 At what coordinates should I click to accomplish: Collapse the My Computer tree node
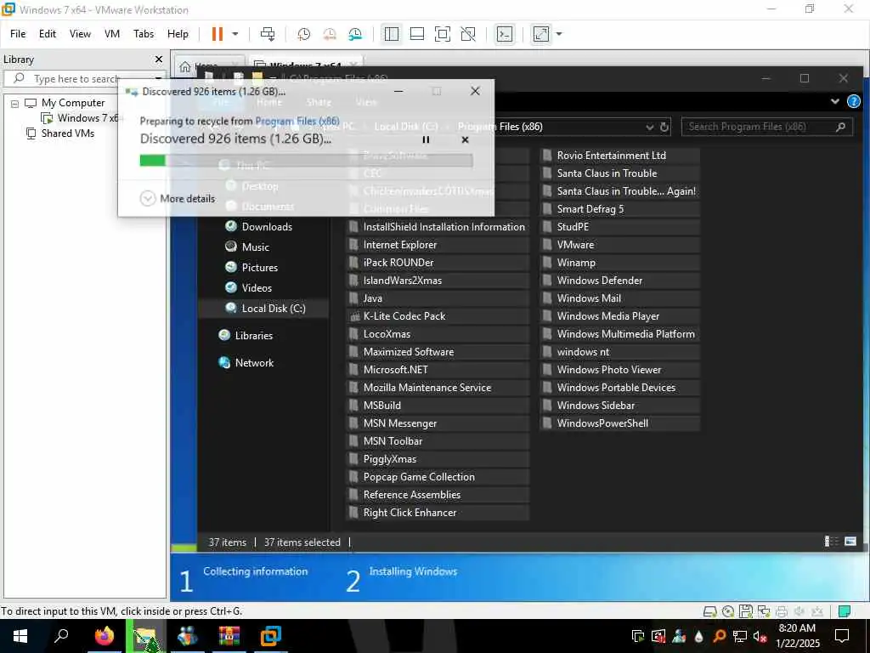pyautogui.click(x=15, y=103)
